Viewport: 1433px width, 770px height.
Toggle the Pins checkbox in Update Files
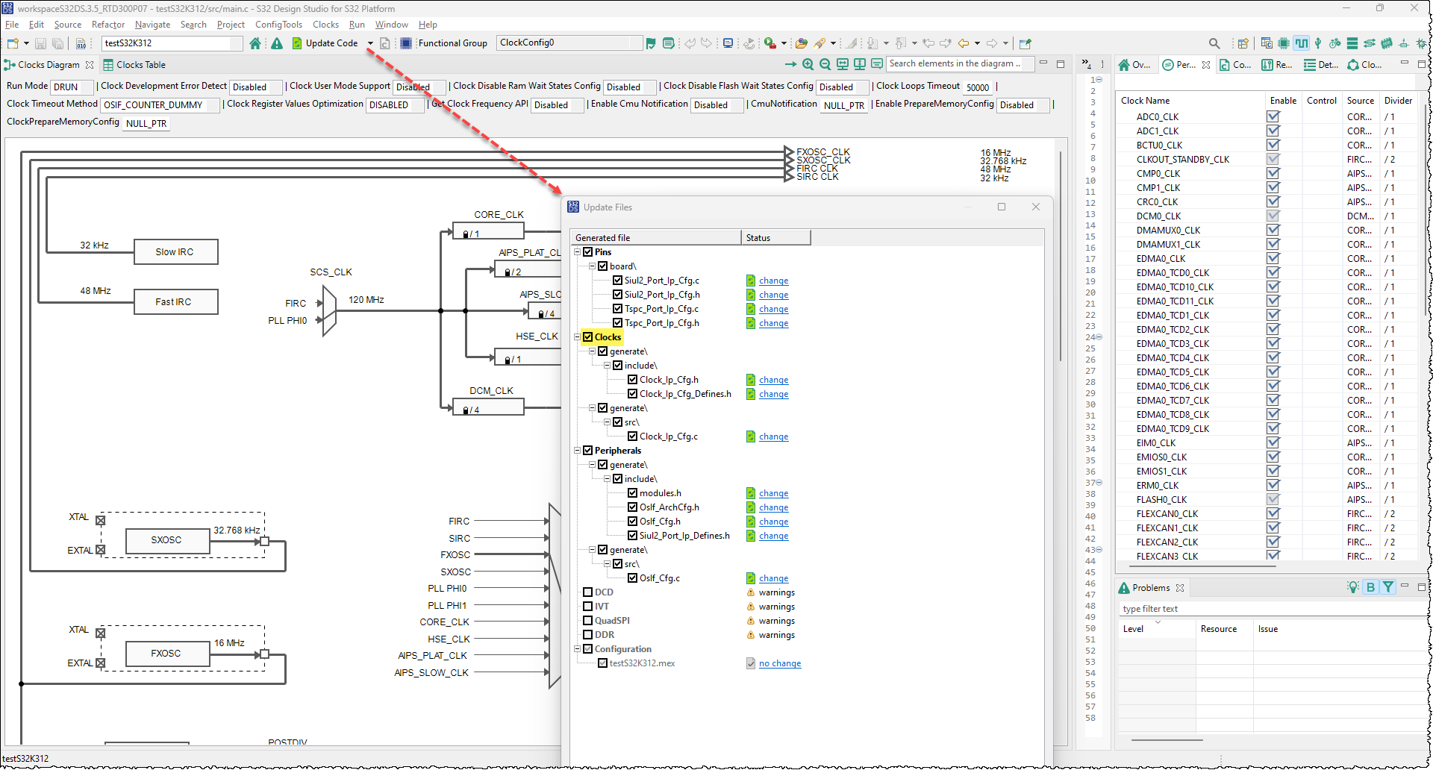[588, 252]
